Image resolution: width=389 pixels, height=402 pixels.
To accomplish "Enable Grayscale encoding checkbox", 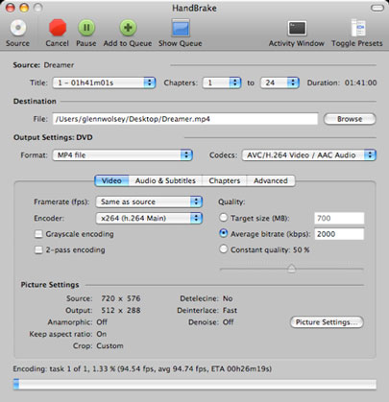I will [x=38, y=234].
